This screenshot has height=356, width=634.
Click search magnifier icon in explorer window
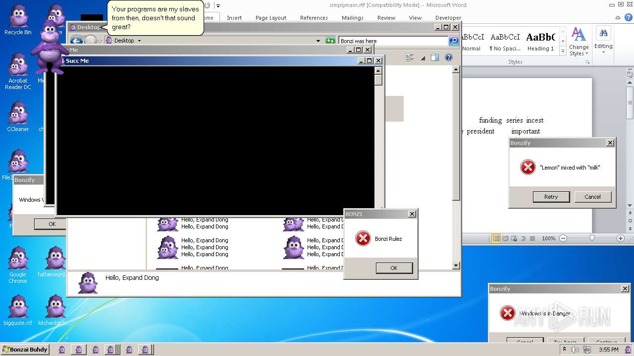click(454, 41)
